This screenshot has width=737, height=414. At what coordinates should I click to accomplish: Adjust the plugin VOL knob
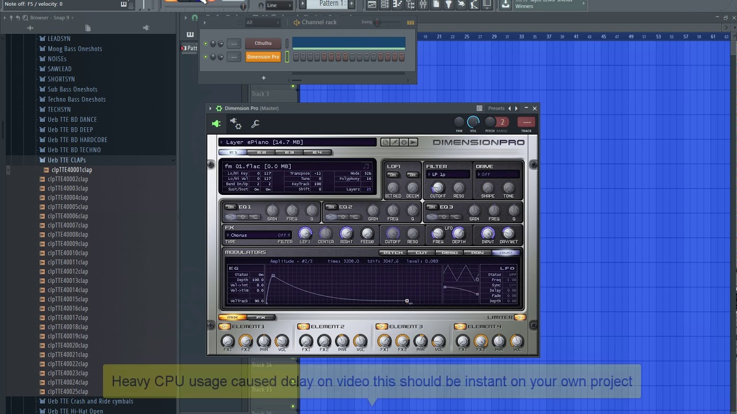tap(473, 122)
